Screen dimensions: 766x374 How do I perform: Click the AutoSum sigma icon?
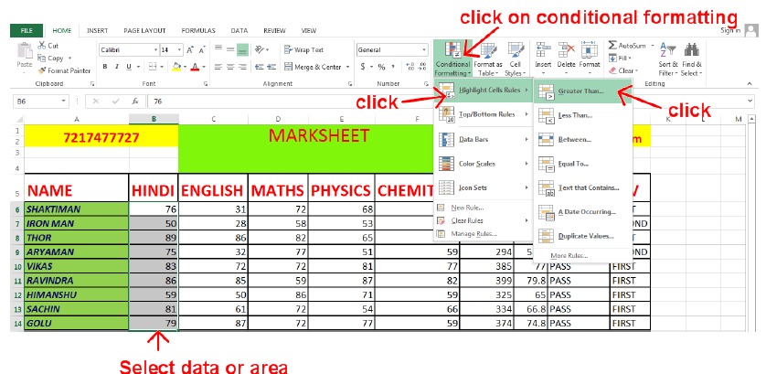coord(612,45)
